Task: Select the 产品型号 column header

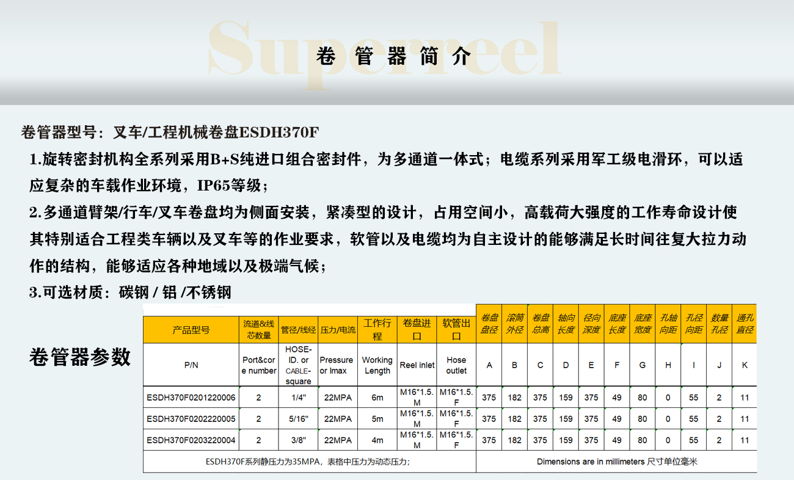Action: [191, 330]
